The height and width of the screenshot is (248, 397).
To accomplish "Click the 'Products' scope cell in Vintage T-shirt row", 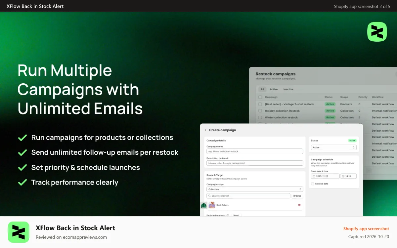I will pos(346,104).
